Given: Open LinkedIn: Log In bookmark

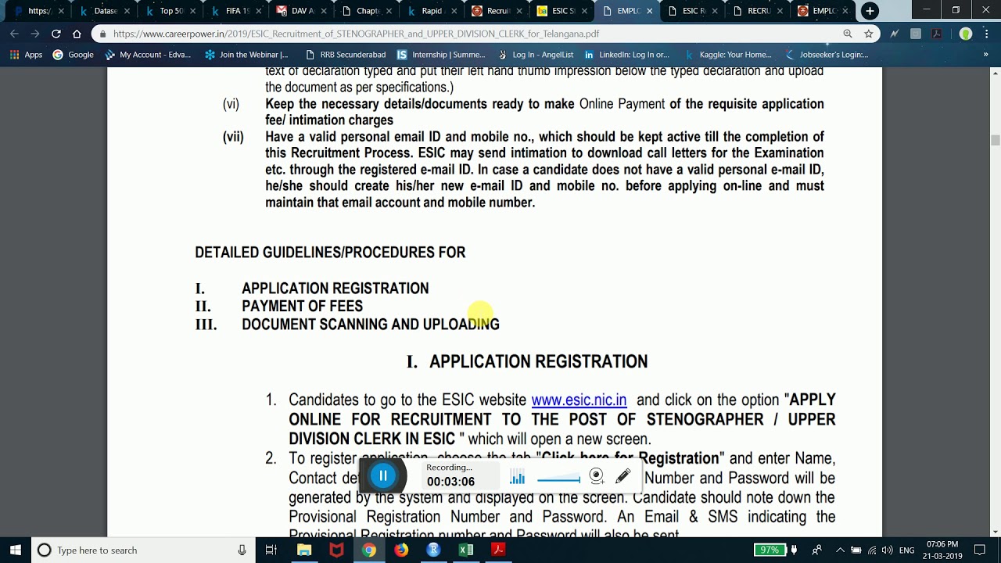Looking at the screenshot, I should click(626, 55).
